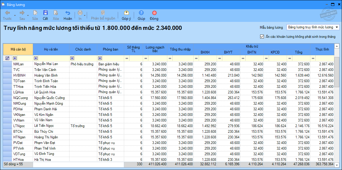Click the Trước (previous) arrow icon
The height and width of the screenshot is (170, 342).
(x=7, y=13)
